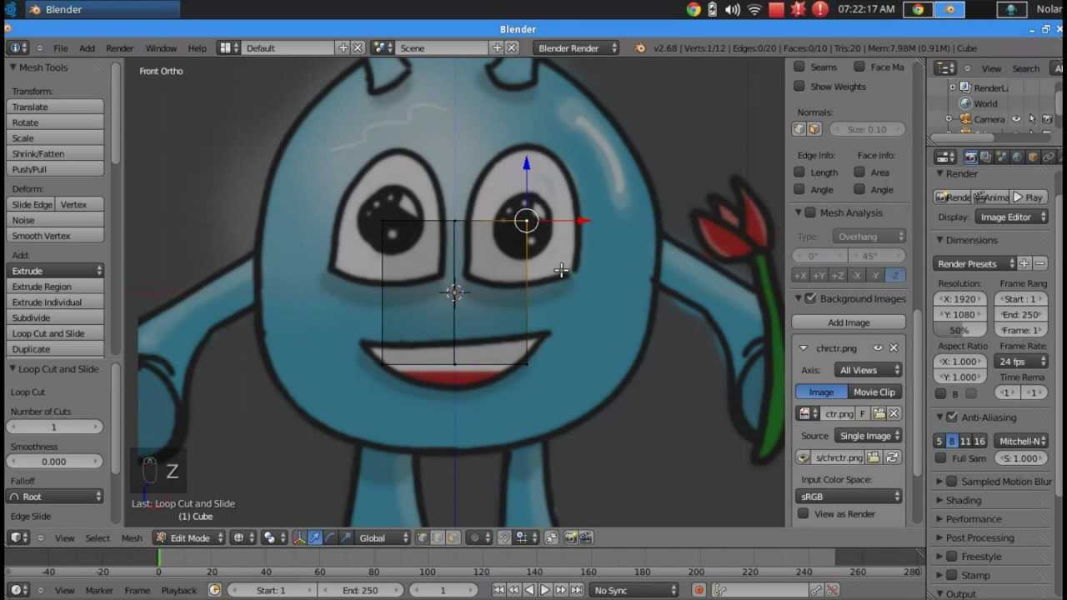The height and width of the screenshot is (600, 1067).
Task: Enable the View as Render checkbox
Action: click(803, 514)
